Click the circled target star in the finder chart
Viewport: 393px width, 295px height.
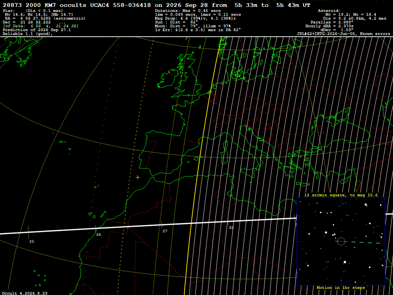pos(341,241)
